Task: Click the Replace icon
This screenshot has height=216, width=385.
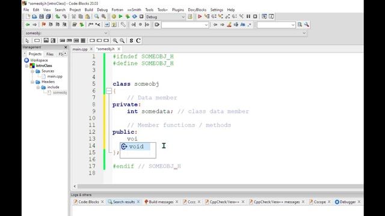Action: 103,16
